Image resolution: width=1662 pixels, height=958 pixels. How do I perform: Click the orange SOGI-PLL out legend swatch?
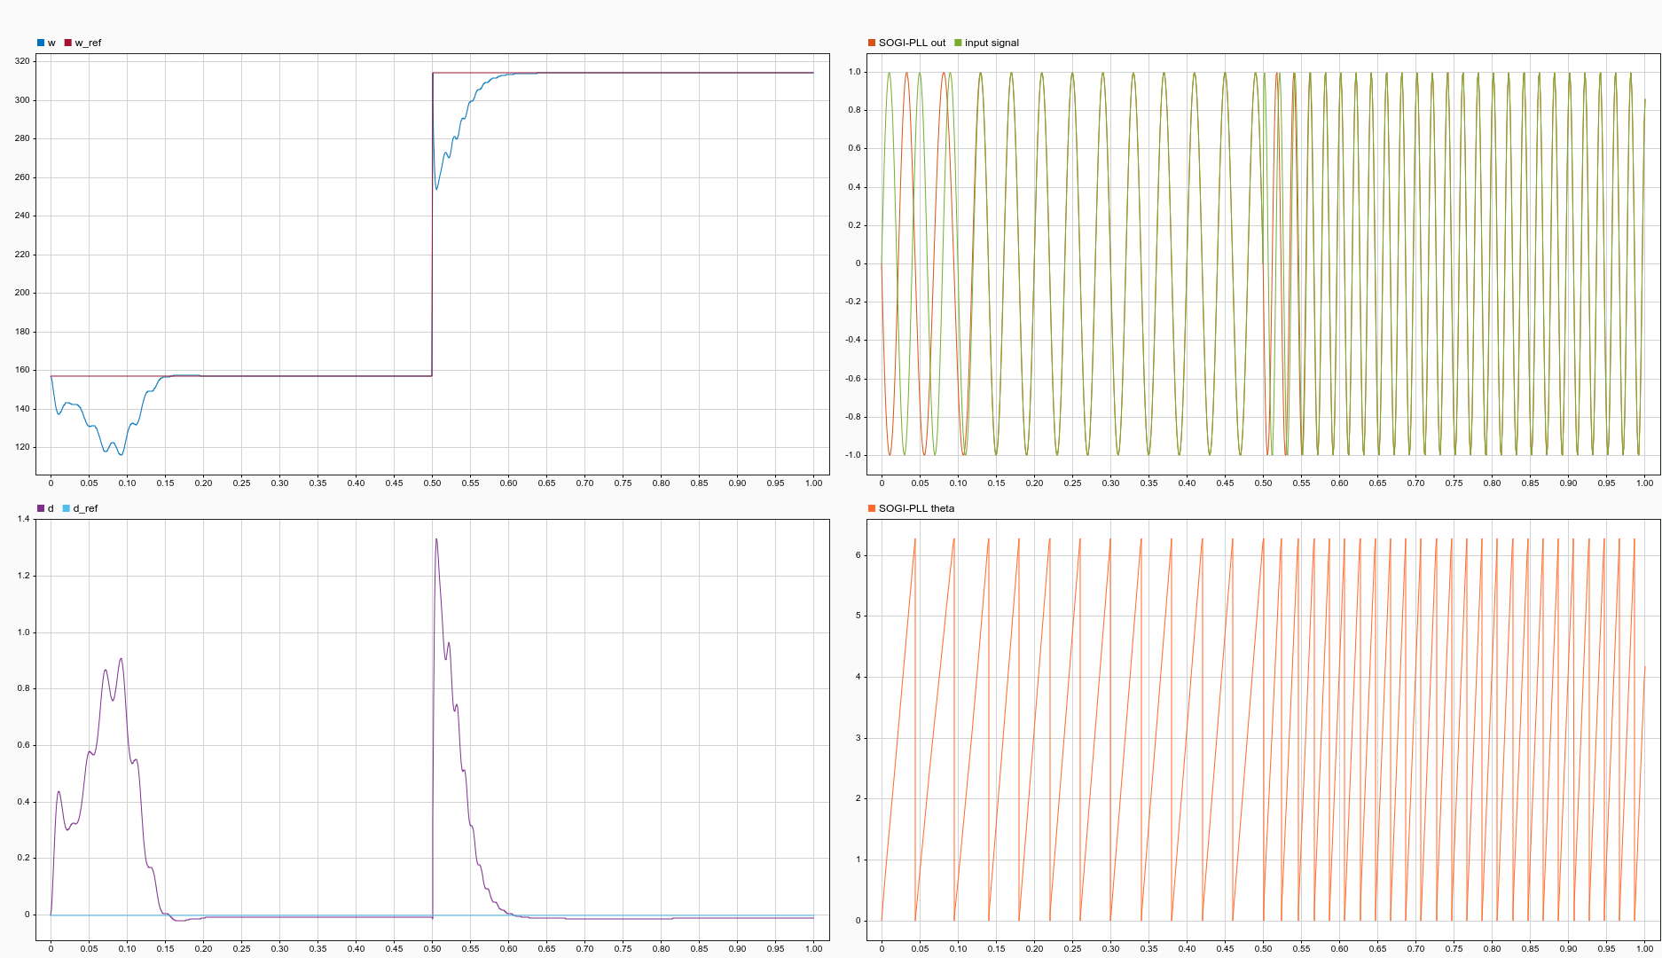tap(872, 43)
